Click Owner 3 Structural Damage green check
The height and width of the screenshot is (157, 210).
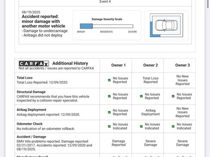click(x=173, y=96)
